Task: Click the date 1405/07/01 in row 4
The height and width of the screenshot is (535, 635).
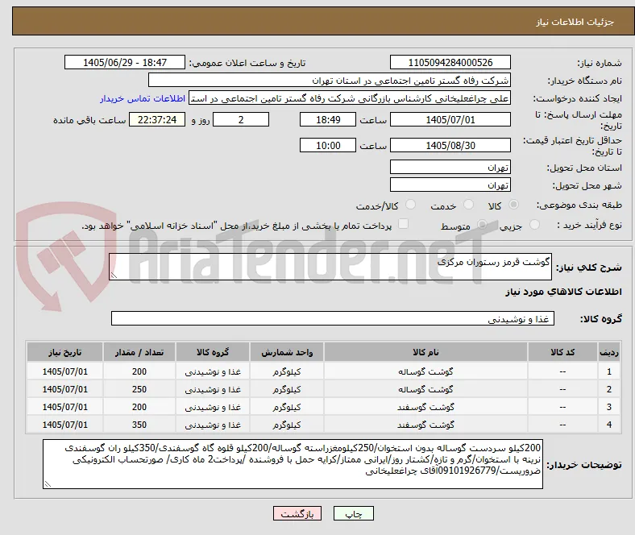Action: click(x=64, y=425)
